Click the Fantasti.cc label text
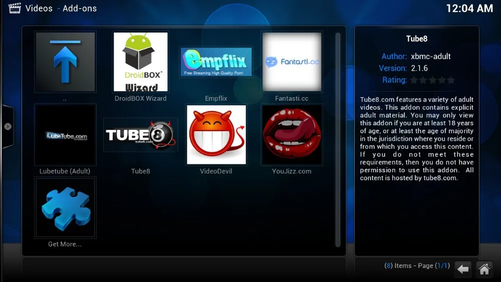Image resolution: width=501 pixels, height=282 pixels. 292,98
